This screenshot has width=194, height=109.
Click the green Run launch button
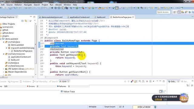point(77,8)
